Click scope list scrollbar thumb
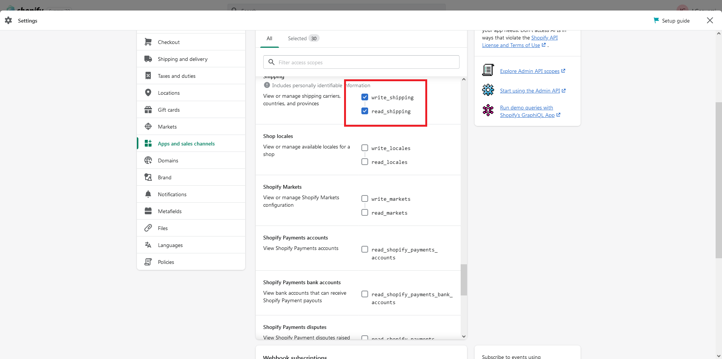This screenshot has height=359, width=722. point(464,280)
